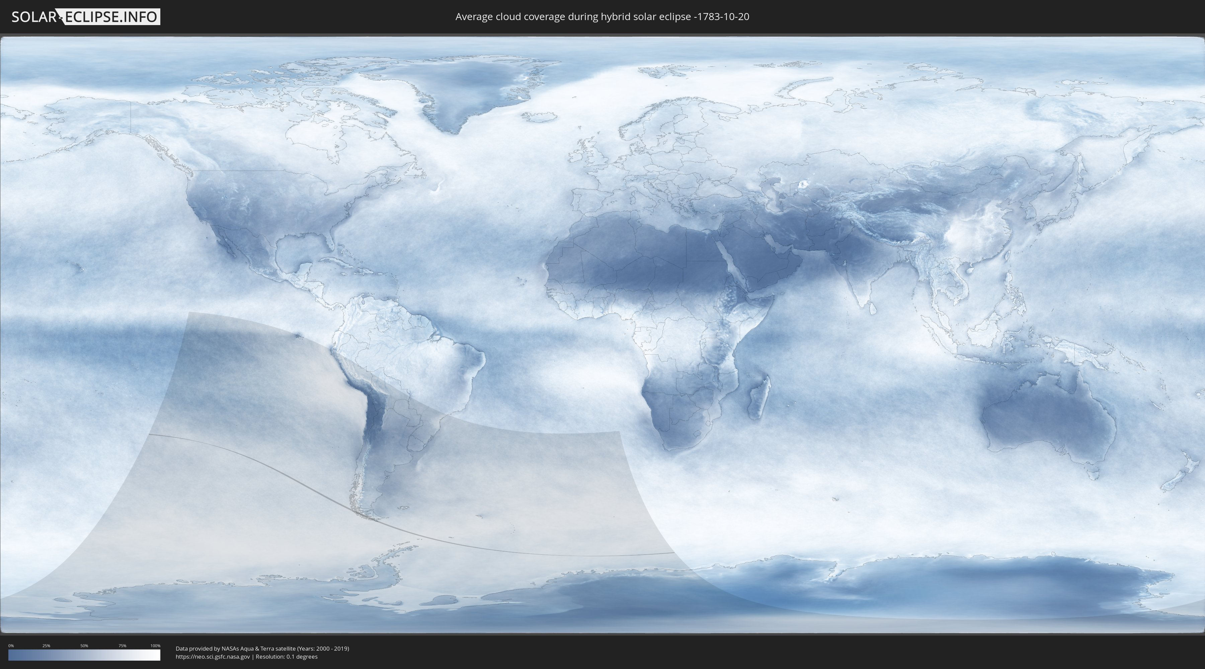Click the 0% legend label

tap(11, 646)
